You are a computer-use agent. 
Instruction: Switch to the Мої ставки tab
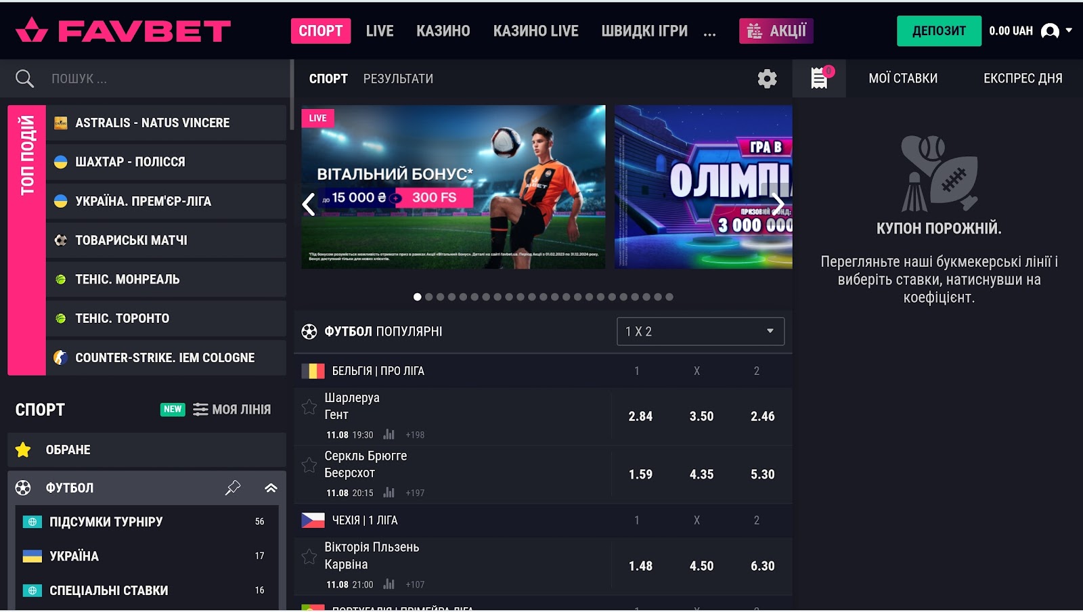903,78
